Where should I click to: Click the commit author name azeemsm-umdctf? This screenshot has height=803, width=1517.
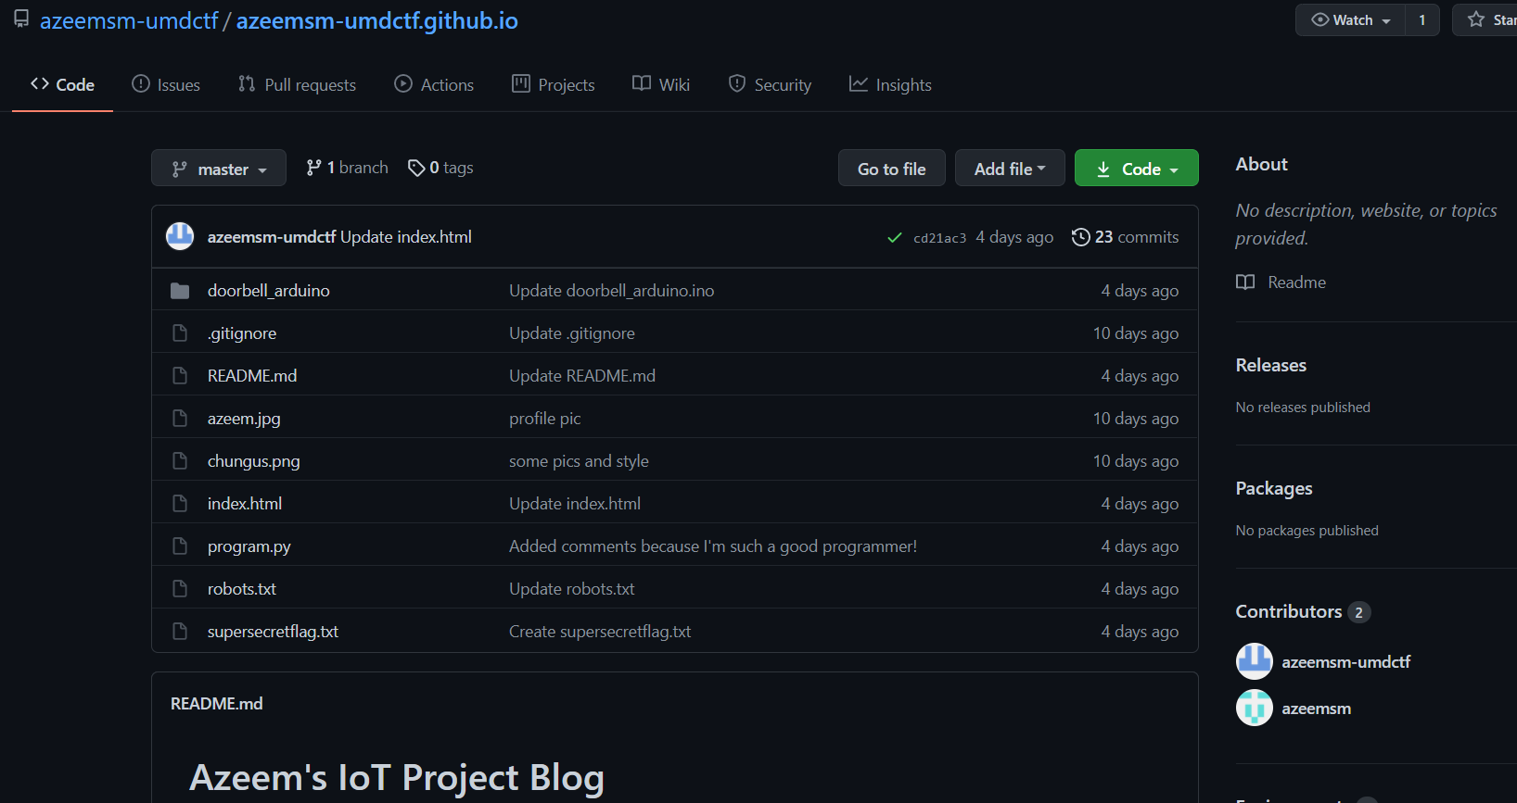pyautogui.click(x=272, y=237)
